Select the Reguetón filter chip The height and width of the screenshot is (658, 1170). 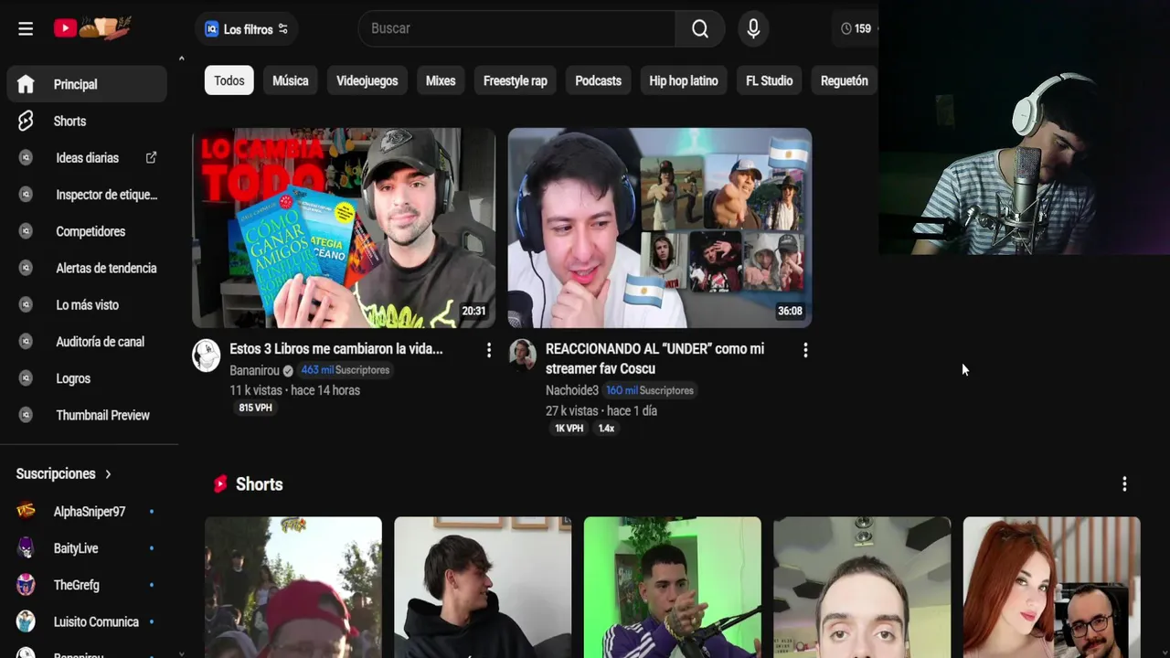[844, 80]
